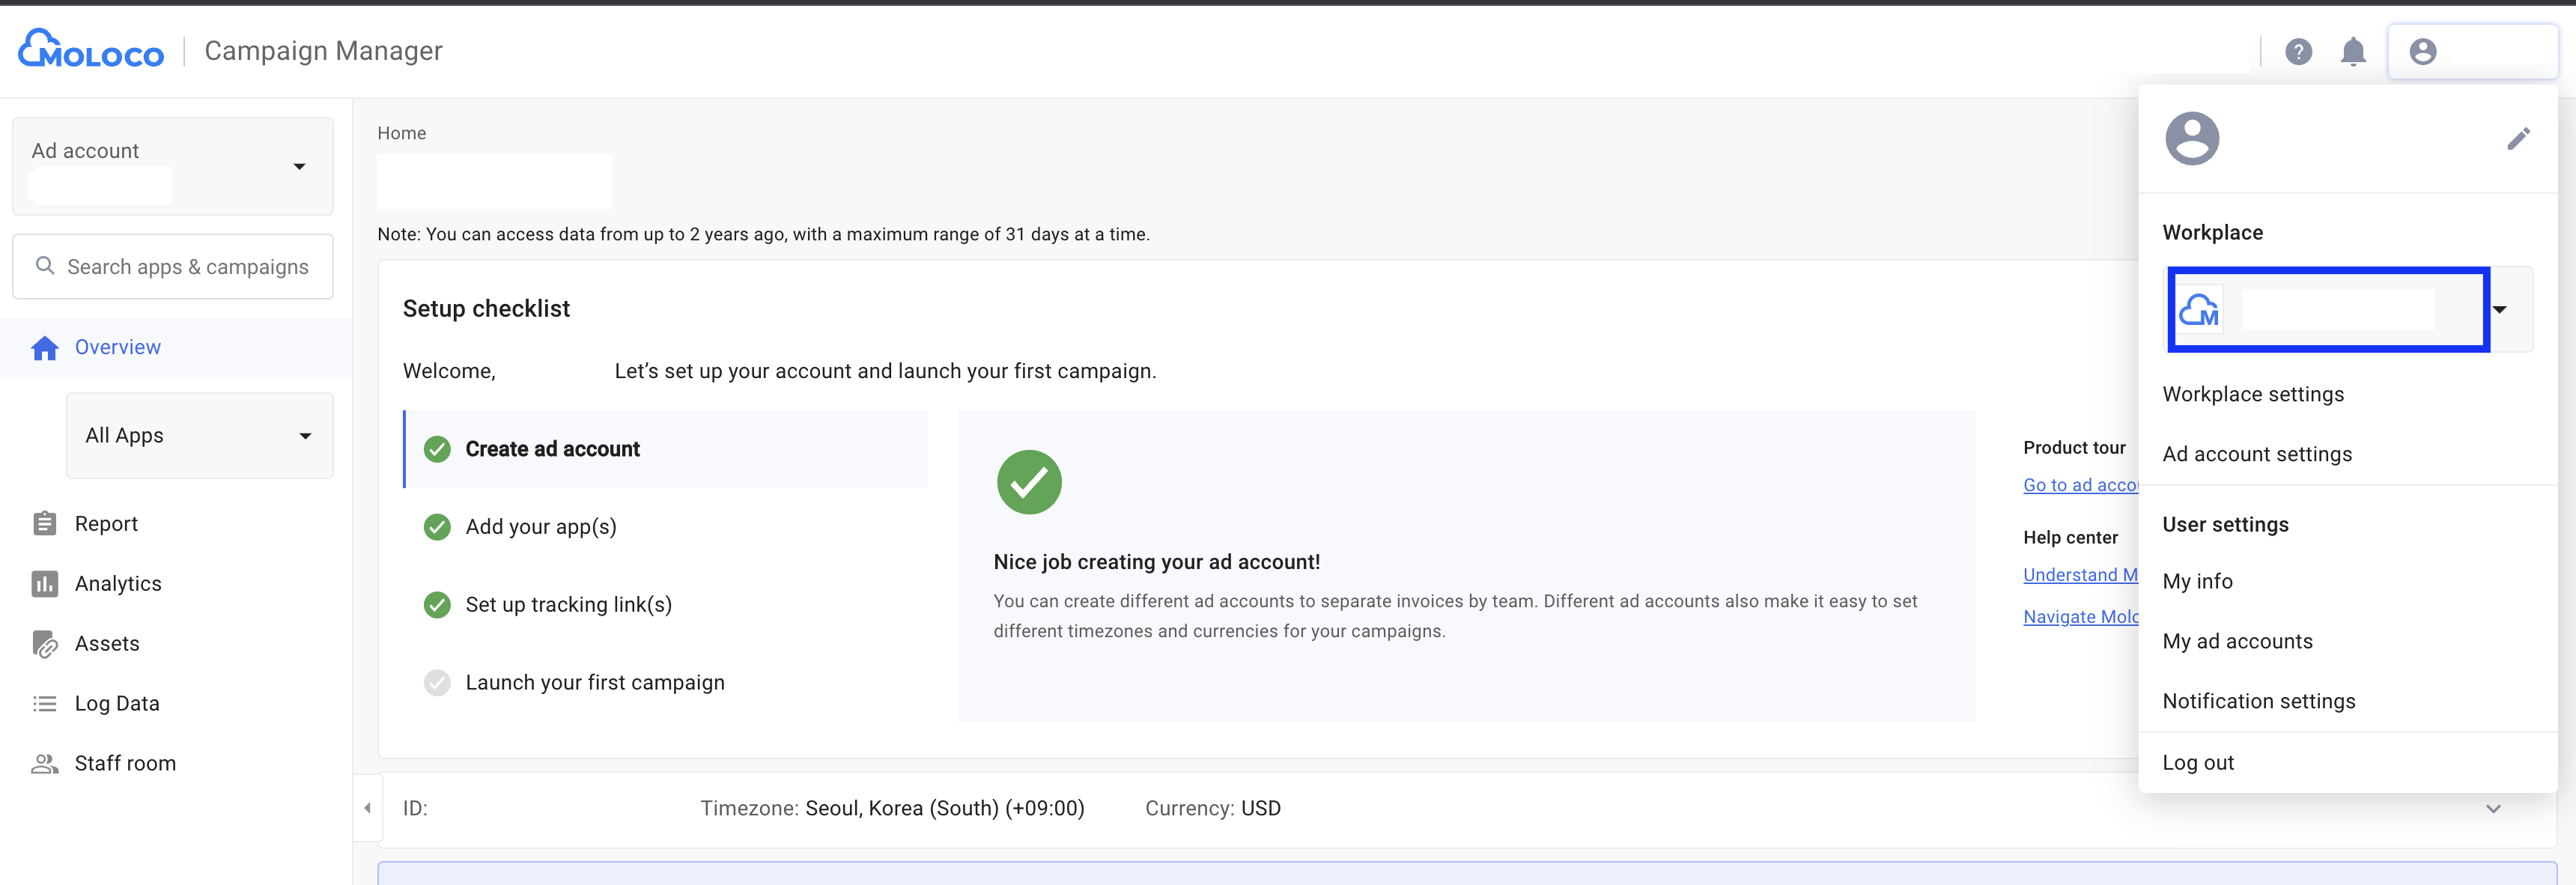Expand the Ad account dropdown
Image resolution: width=2576 pixels, height=885 pixels.
coord(298,166)
